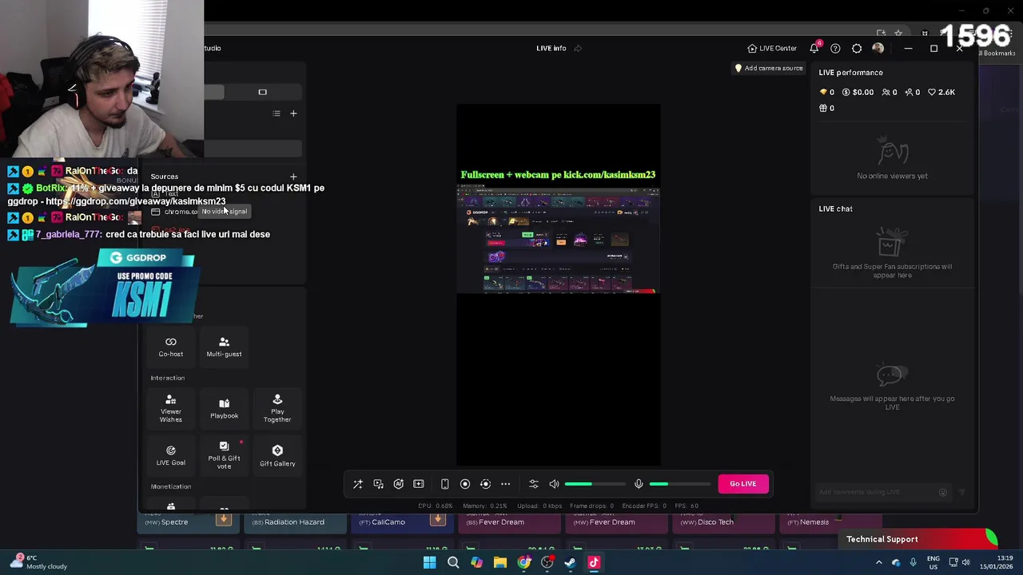Open Co-host feature

[170, 347]
